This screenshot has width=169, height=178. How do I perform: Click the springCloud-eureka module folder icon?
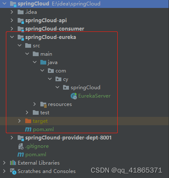(21, 38)
